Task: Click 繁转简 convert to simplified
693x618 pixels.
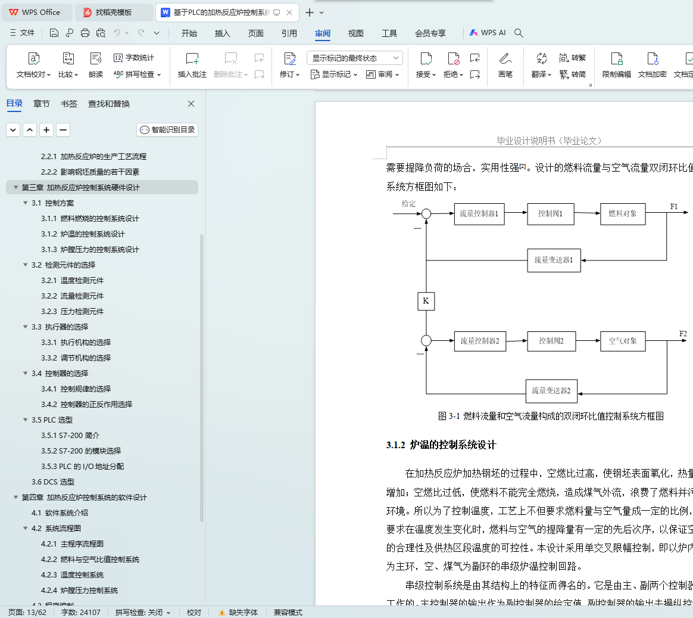Action: [573, 74]
